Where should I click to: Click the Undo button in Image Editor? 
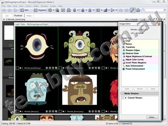(127, 89)
